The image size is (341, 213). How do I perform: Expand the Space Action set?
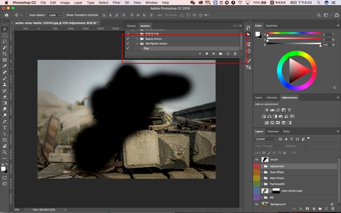[137, 39]
